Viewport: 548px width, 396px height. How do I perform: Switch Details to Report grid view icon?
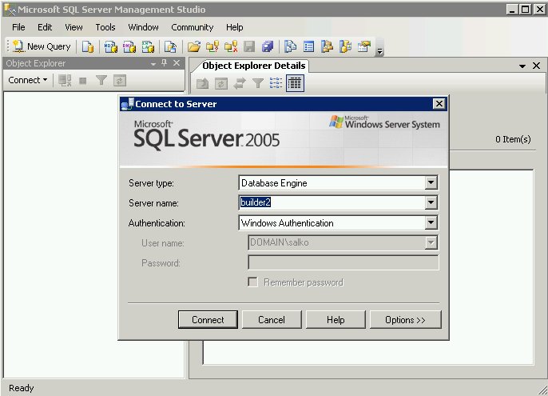pyautogui.click(x=295, y=83)
